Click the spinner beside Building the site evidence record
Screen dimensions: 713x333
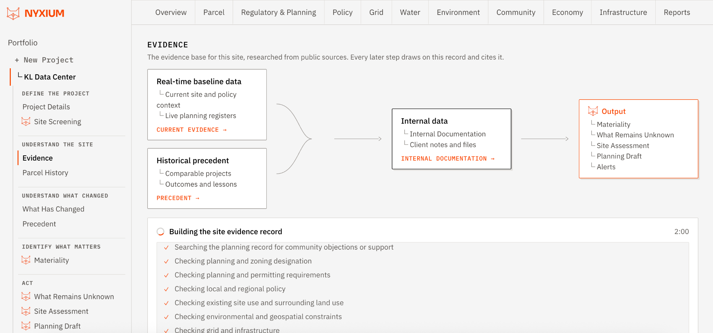(160, 232)
